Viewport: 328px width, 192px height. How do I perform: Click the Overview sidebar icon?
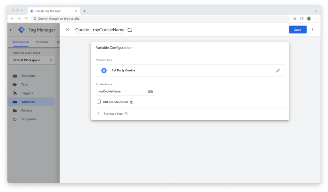point(15,76)
